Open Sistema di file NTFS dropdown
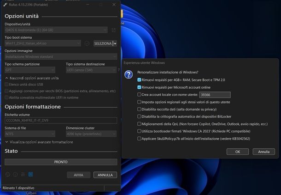Image resolution: width=281 pixels, height=195 pixels. click(30, 134)
